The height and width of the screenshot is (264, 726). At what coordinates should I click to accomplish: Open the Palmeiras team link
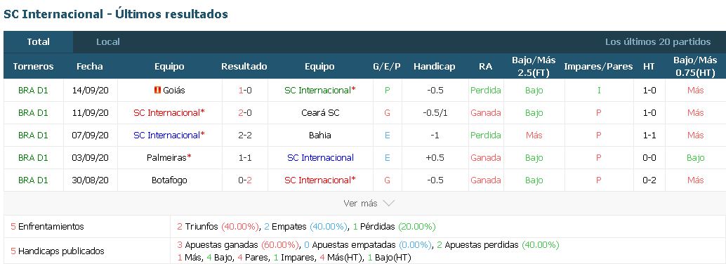(166, 157)
